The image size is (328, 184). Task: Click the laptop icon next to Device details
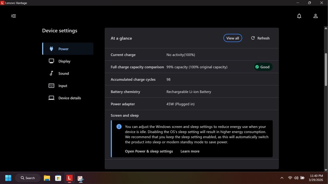(x=51, y=98)
